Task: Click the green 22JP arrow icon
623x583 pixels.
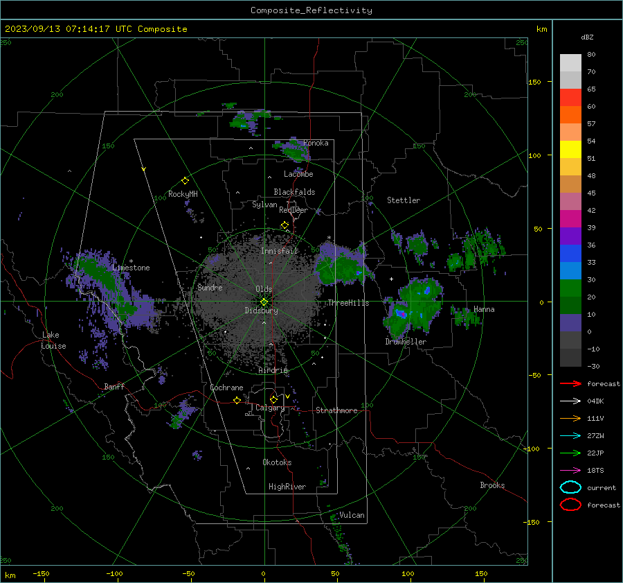Action: point(570,453)
